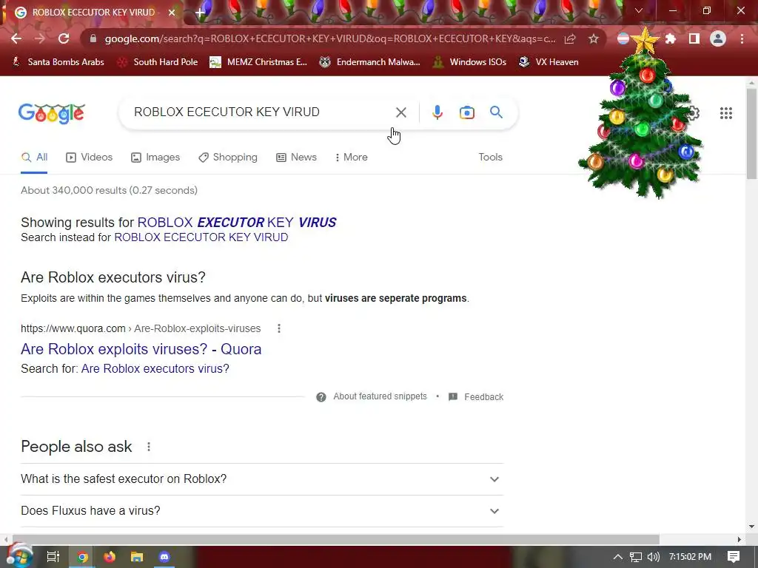
Task: Open the volume control in system tray
Action: click(x=653, y=557)
